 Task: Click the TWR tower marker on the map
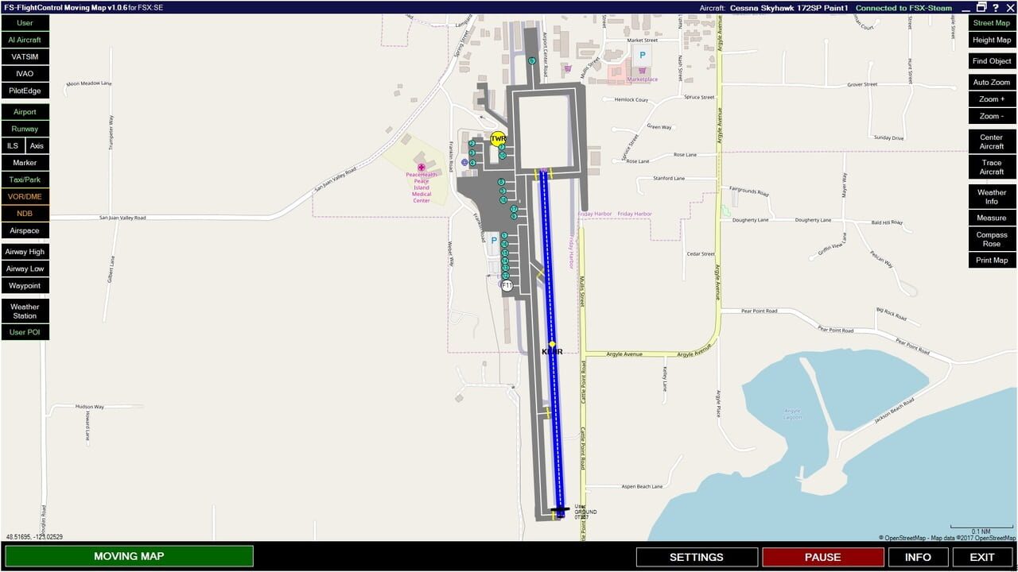tap(499, 138)
